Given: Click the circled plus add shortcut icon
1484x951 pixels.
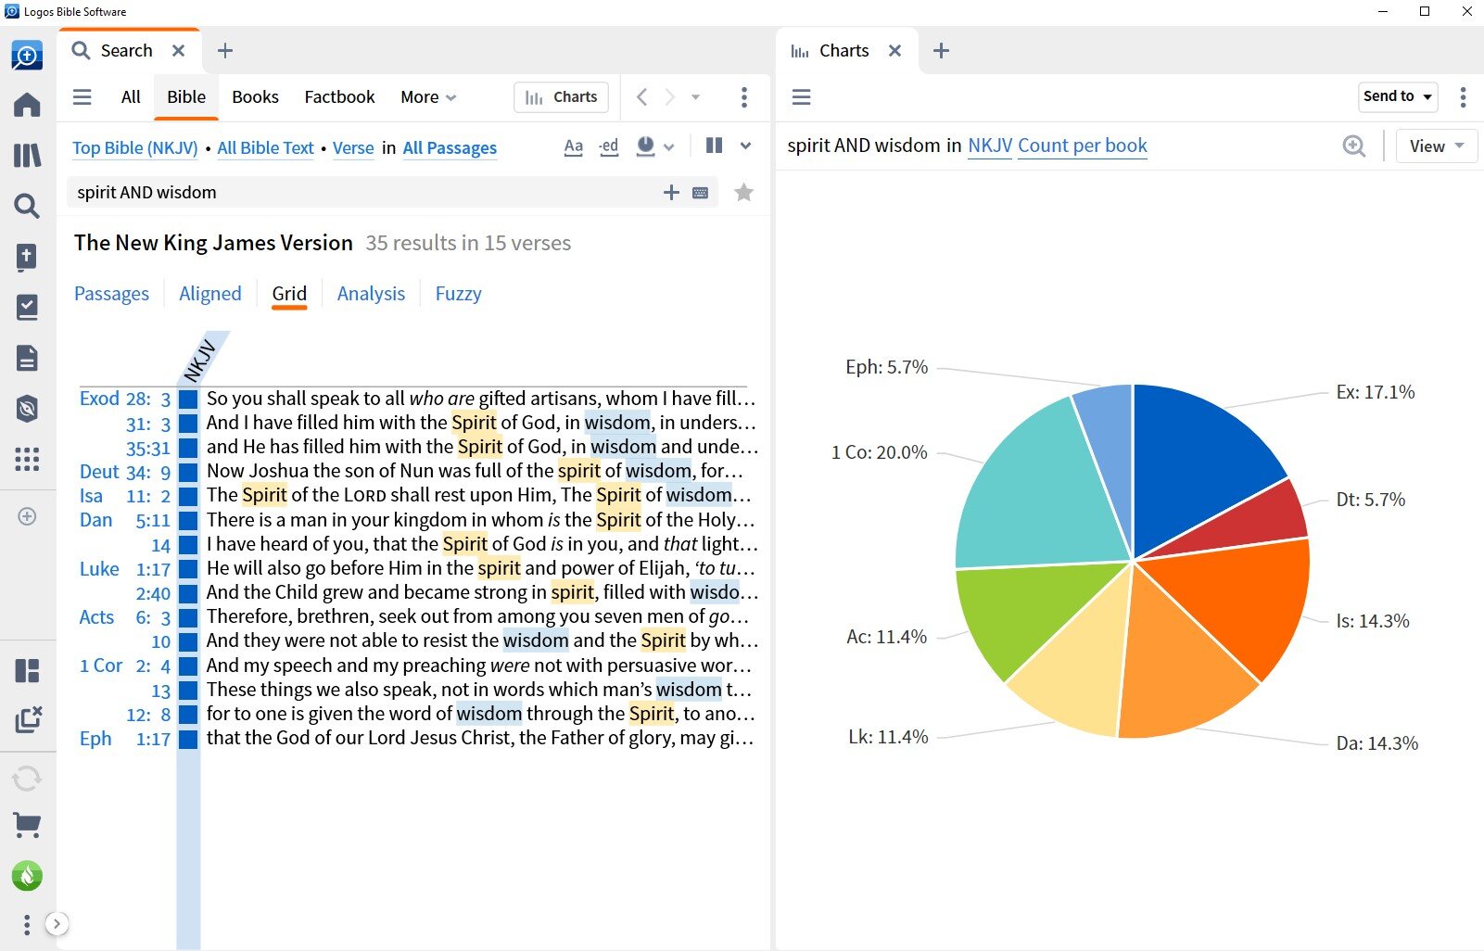Looking at the screenshot, I should click(27, 516).
